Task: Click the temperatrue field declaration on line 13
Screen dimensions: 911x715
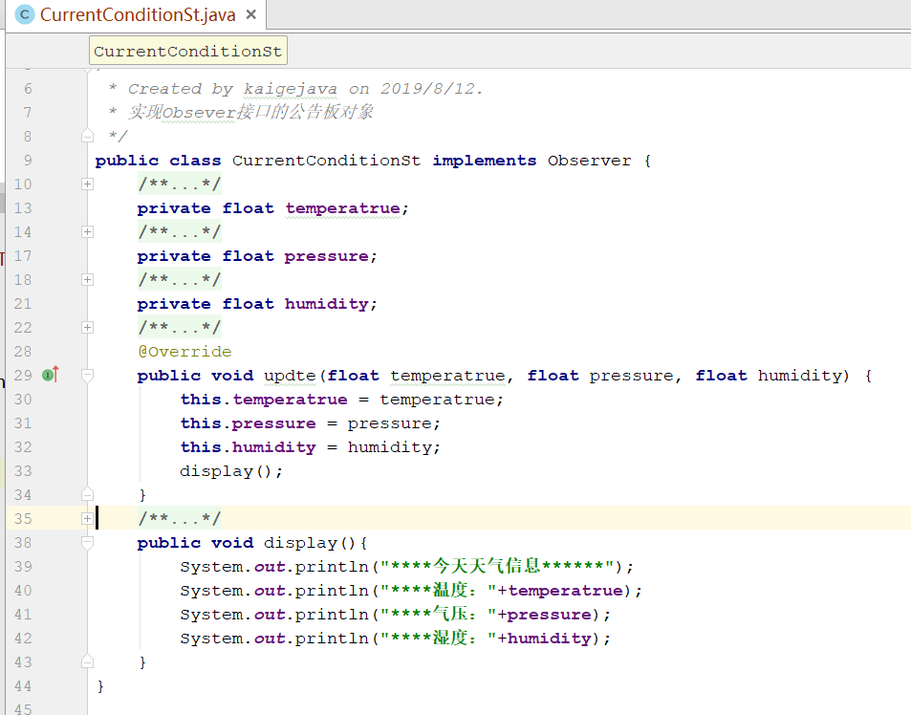Action: pyautogui.click(x=343, y=208)
